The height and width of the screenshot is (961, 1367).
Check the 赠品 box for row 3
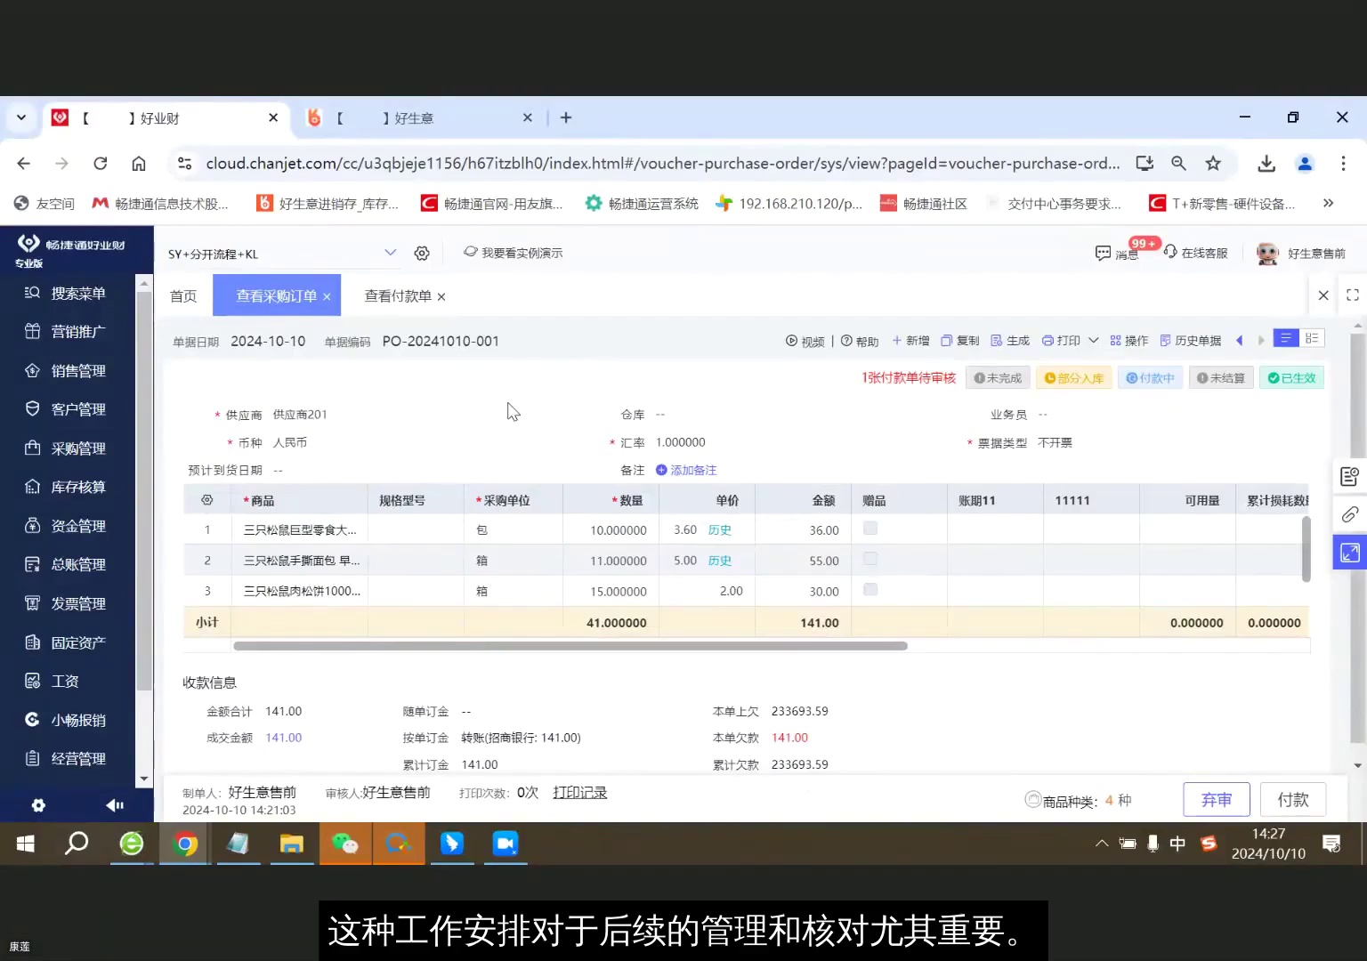870,589
